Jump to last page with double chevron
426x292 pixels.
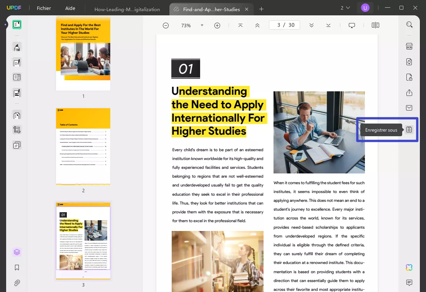point(328,25)
